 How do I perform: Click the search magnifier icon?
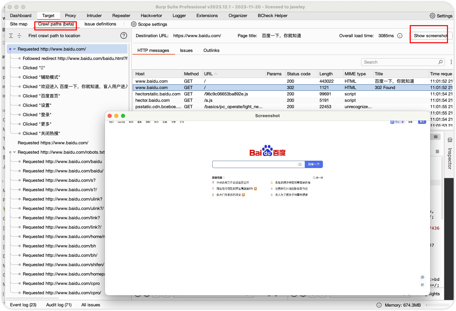point(441,62)
